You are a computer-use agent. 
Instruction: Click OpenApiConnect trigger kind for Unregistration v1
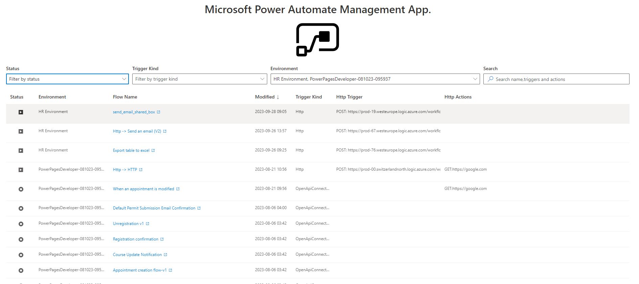pos(312,223)
